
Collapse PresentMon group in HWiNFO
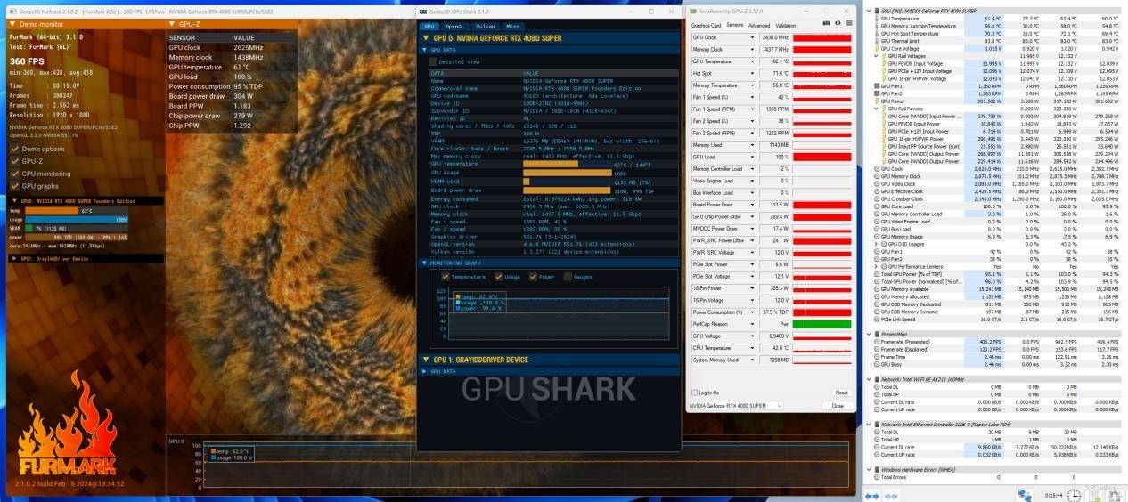871,335
